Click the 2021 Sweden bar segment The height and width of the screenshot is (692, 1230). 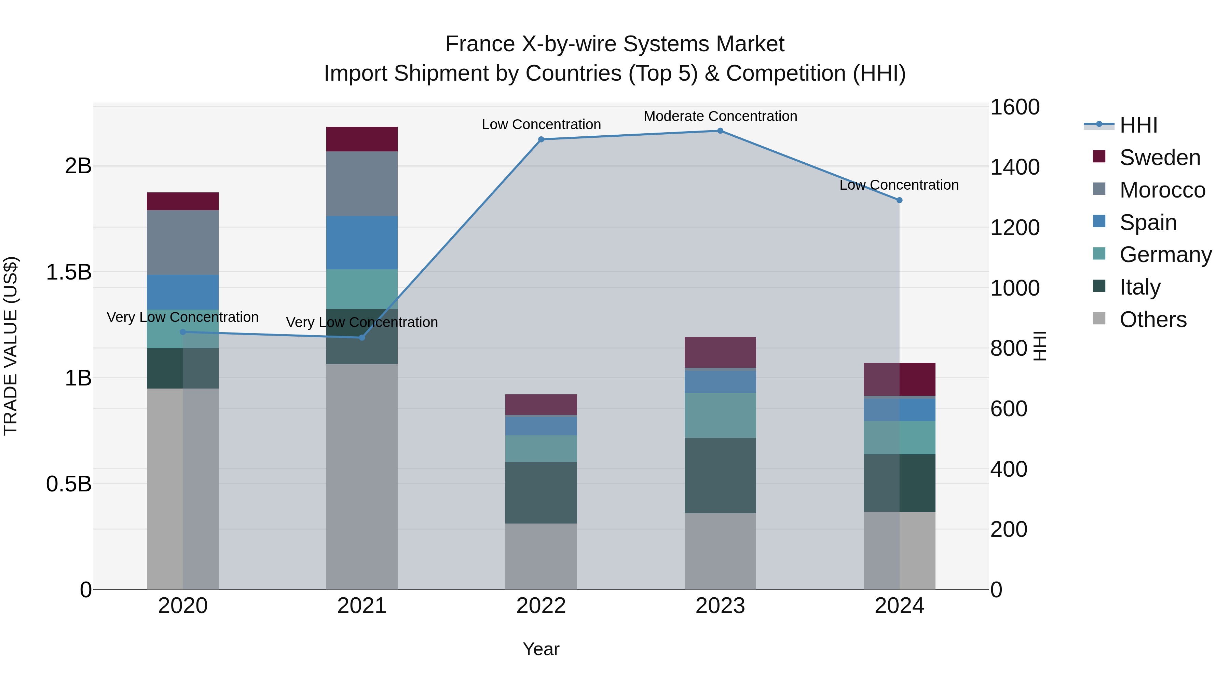tap(362, 139)
